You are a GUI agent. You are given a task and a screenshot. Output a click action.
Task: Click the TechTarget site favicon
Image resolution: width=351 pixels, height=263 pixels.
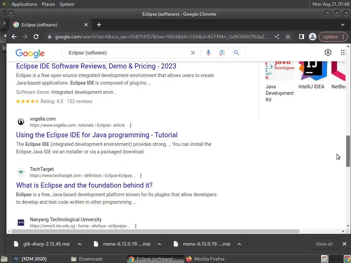pos(21,172)
